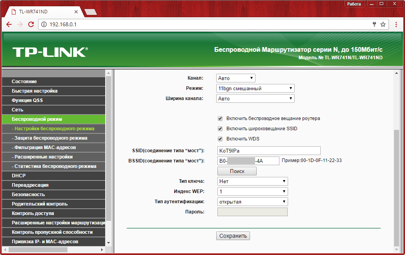The width and height of the screenshot is (405, 255).
Task: Close the TL-WR741ND browser tab
Action: pos(76,12)
